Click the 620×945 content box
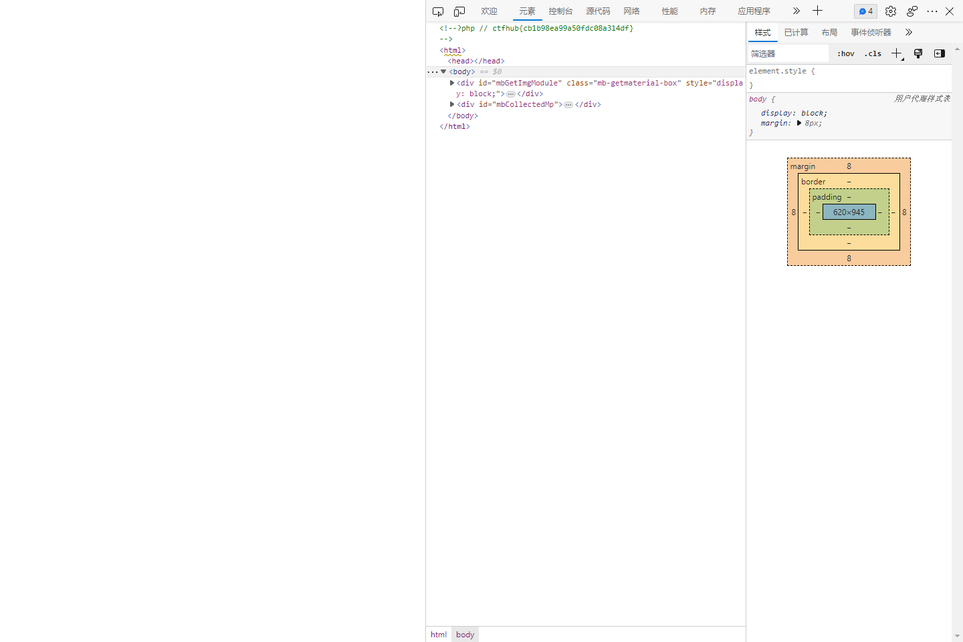 click(x=849, y=212)
